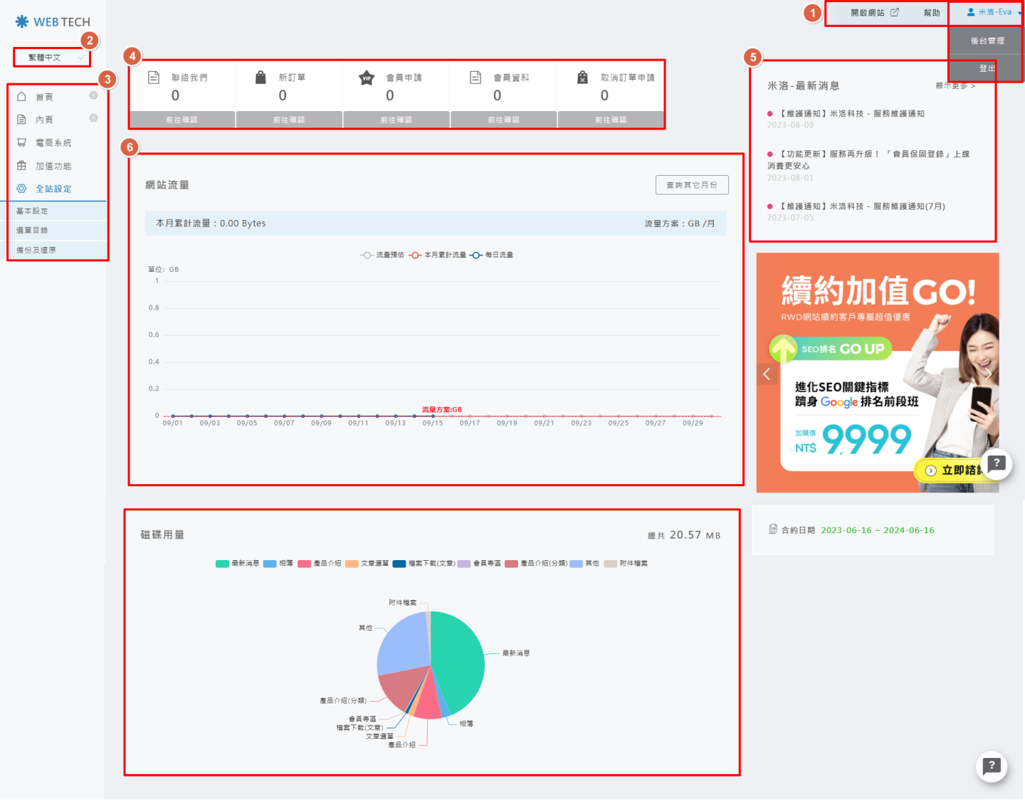Click the gear icon beside 內頁
This screenshot has width=1025, height=800.
93,118
